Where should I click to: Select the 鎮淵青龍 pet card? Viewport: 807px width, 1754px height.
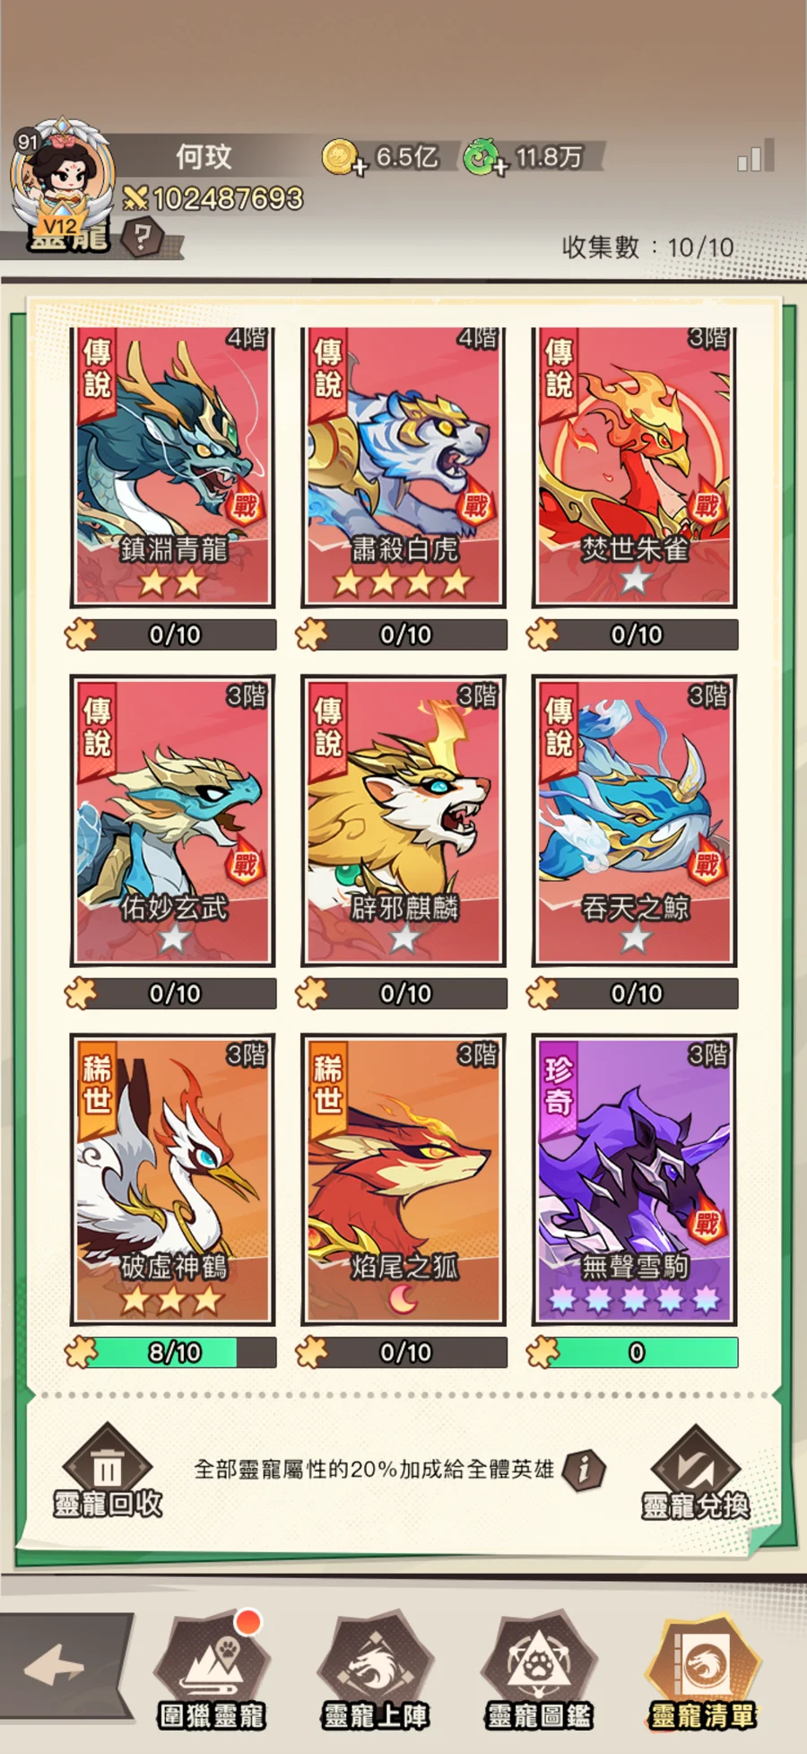[172, 467]
